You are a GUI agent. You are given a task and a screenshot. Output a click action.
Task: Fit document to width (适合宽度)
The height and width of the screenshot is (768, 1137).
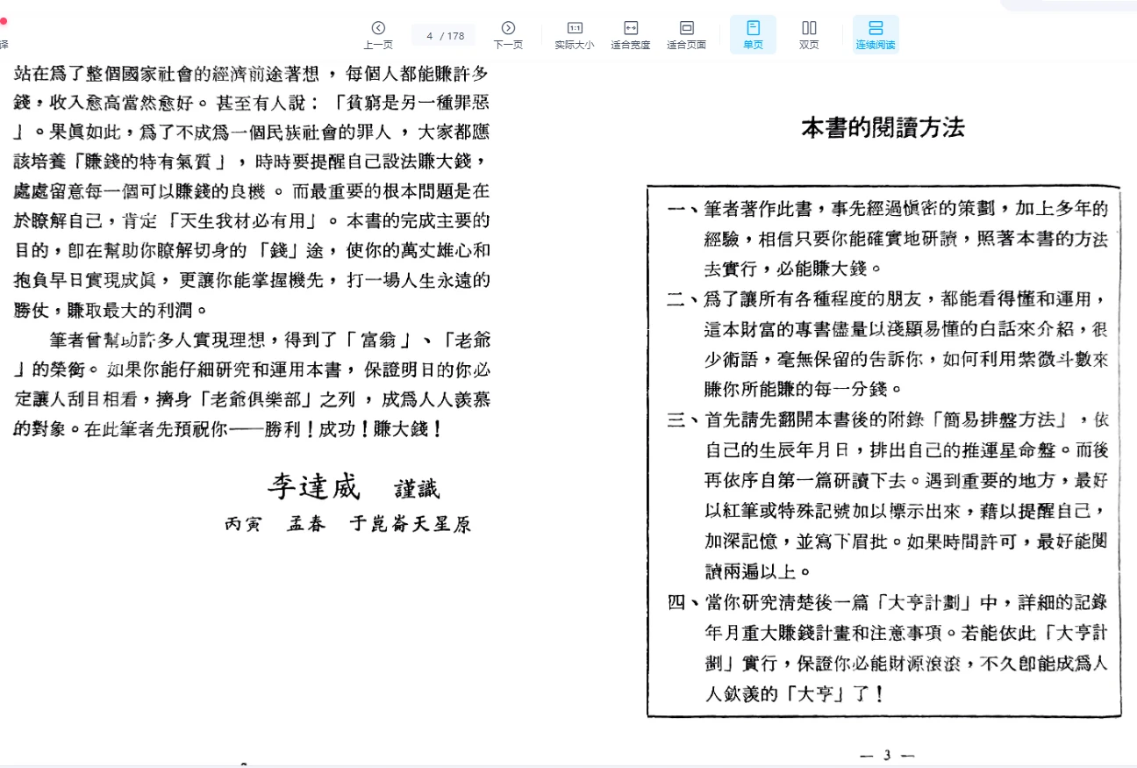tap(631, 35)
